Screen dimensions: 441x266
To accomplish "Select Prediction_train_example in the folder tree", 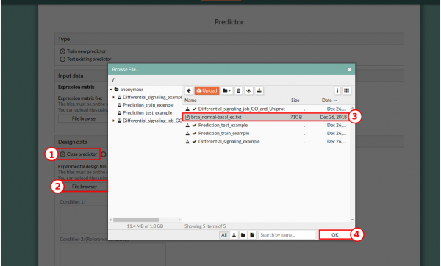I will pyautogui.click(x=148, y=105).
